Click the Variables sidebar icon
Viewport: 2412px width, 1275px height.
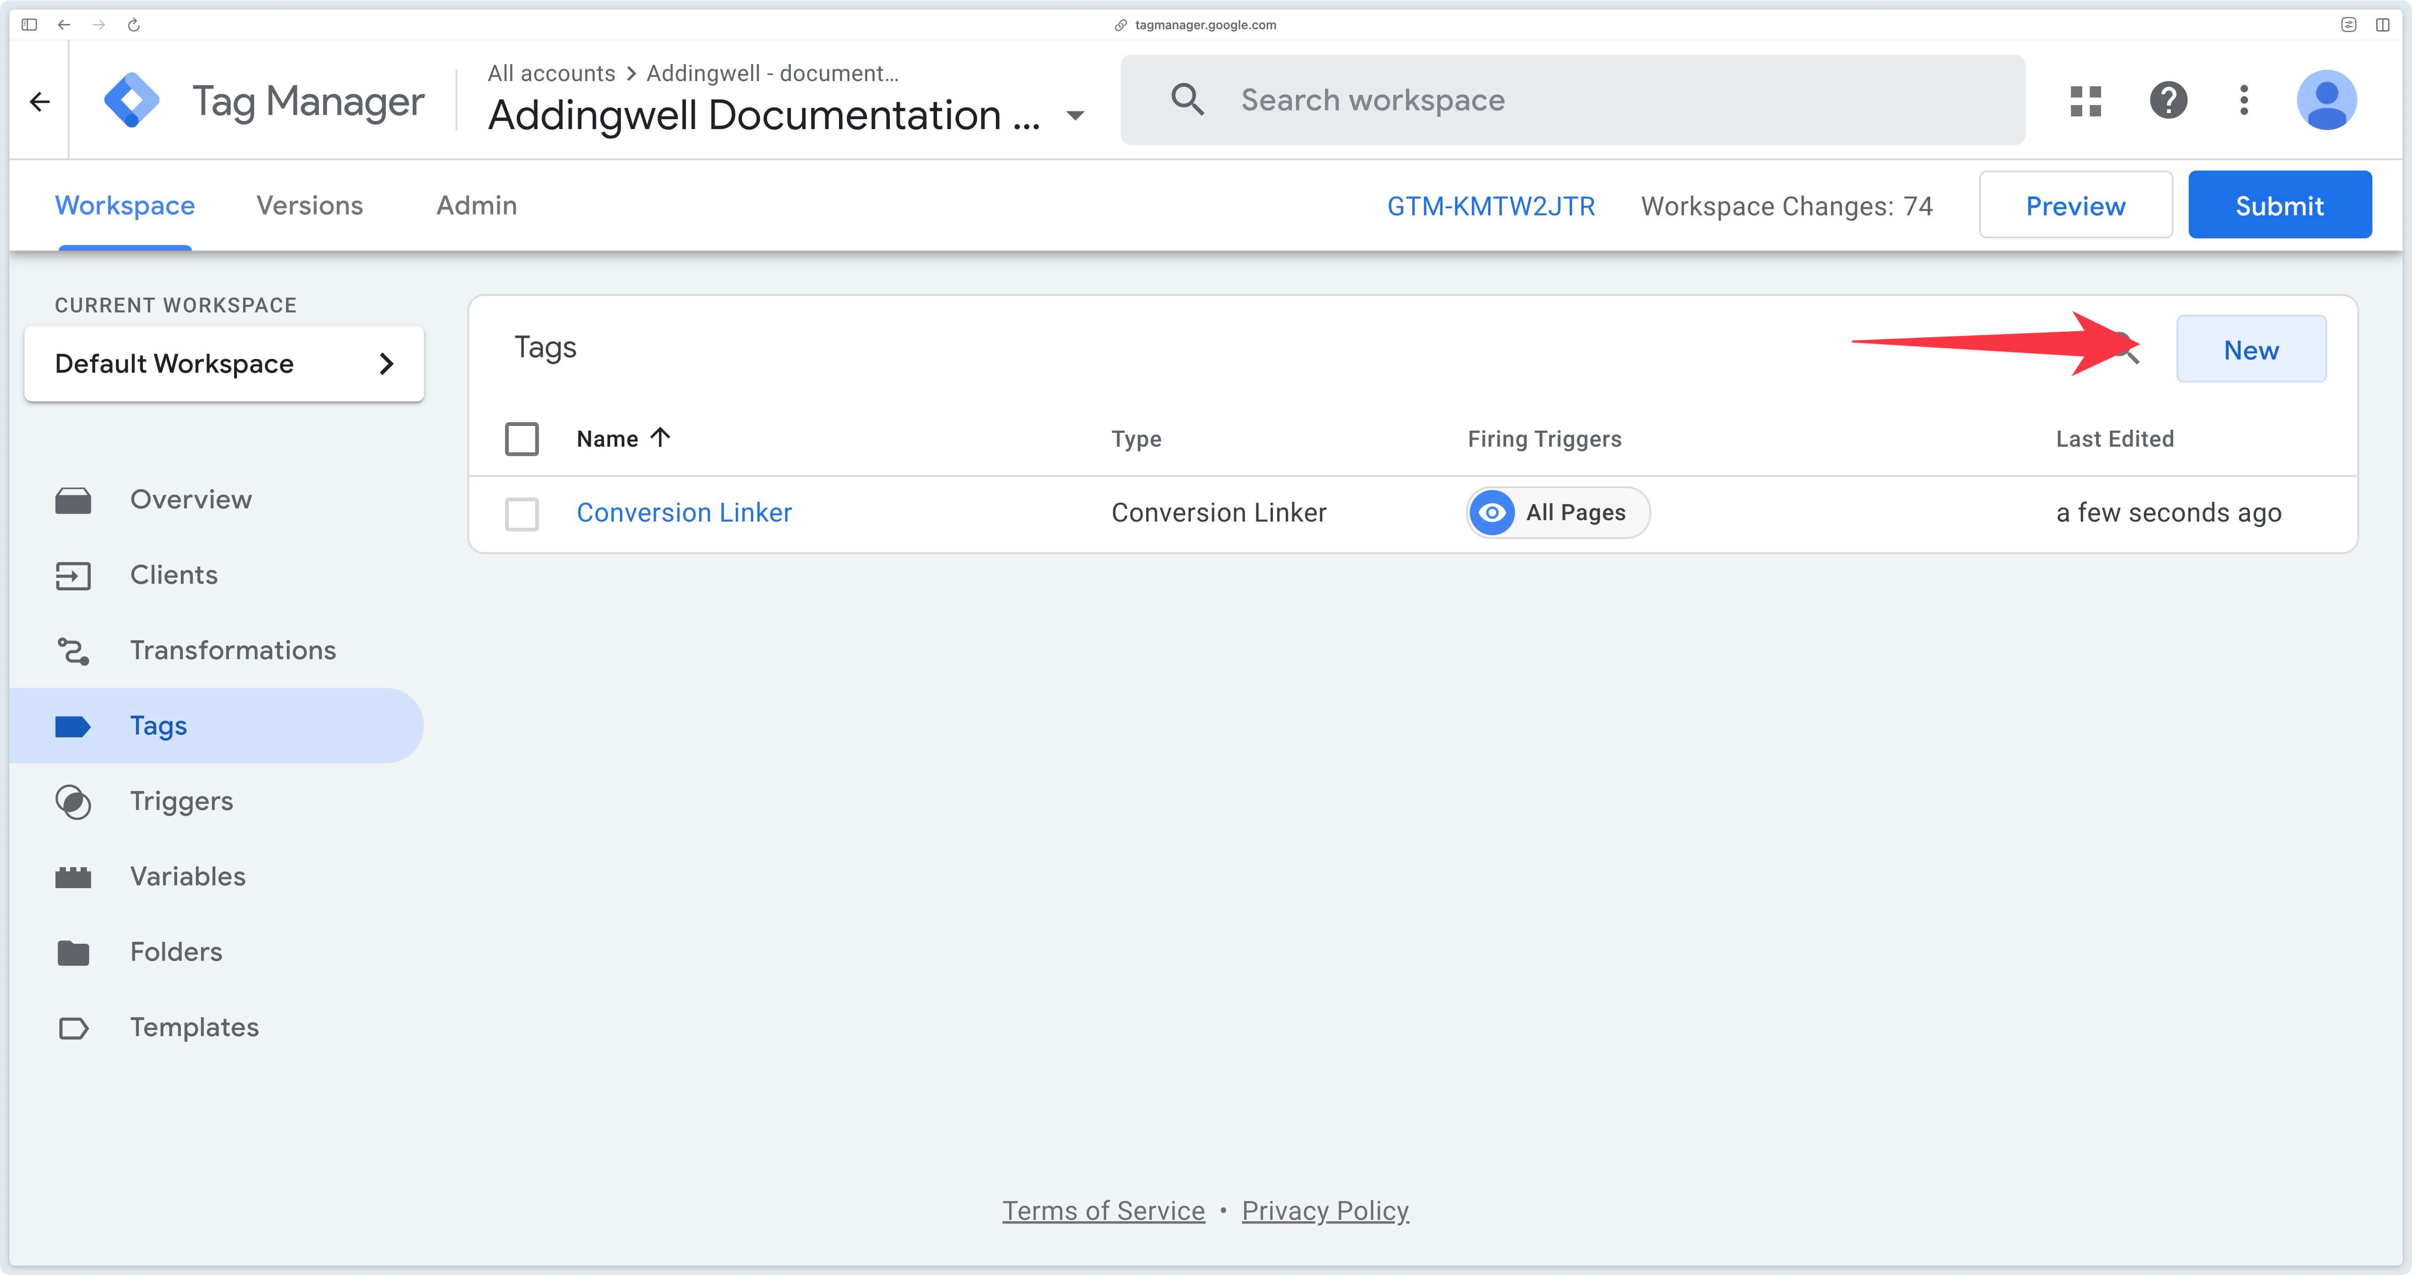(73, 877)
